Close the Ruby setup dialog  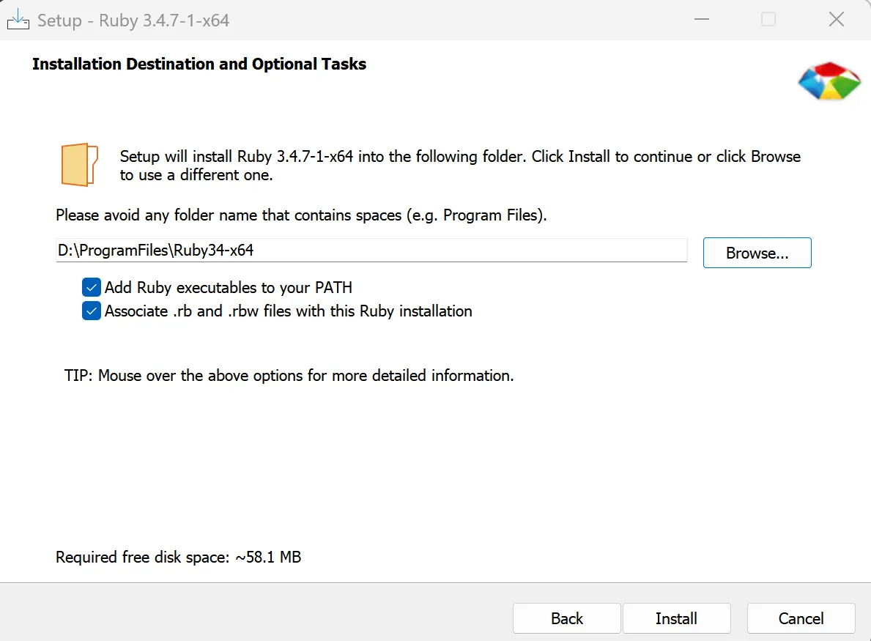coord(836,20)
